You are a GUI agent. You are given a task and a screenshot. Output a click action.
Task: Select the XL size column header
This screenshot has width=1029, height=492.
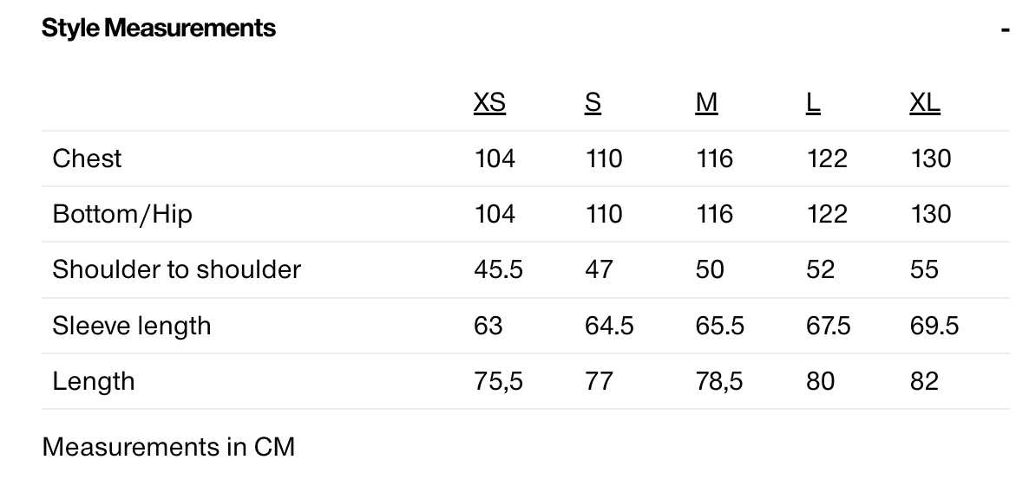(x=925, y=103)
